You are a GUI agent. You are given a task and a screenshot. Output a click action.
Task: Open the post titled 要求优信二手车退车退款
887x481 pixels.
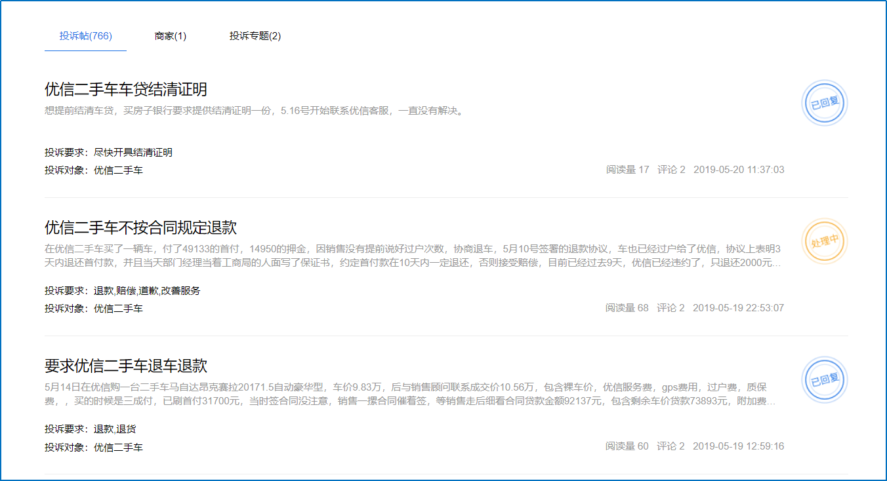[x=126, y=366]
